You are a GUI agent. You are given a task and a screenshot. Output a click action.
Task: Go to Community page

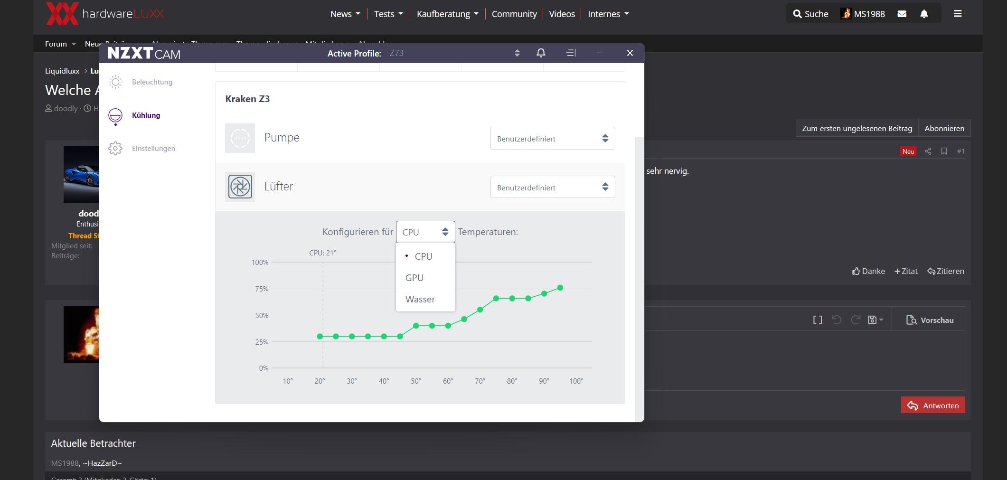click(x=514, y=14)
